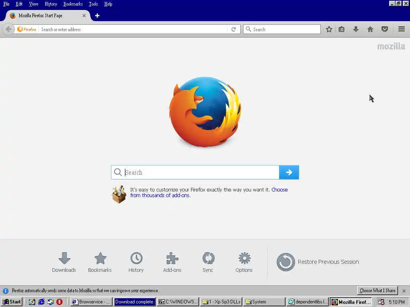Click the Choose What I Share button

(378, 291)
